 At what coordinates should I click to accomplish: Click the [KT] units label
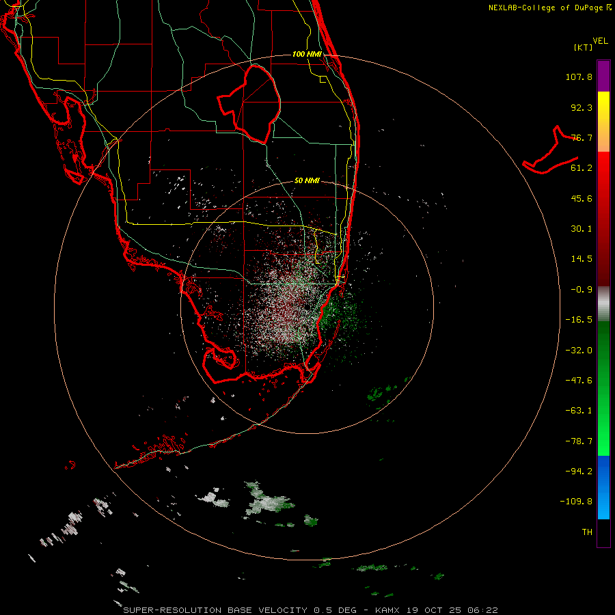click(x=584, y=47)
